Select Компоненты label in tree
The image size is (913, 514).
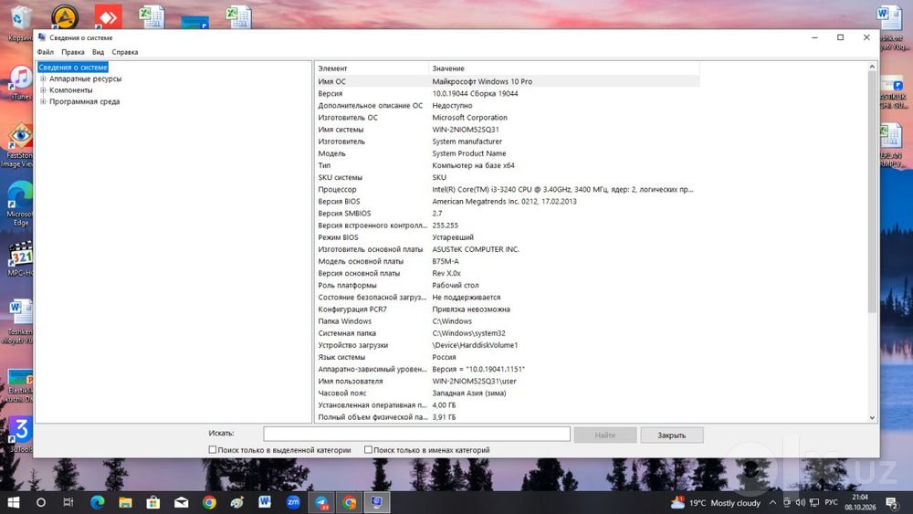pos(70,90)
